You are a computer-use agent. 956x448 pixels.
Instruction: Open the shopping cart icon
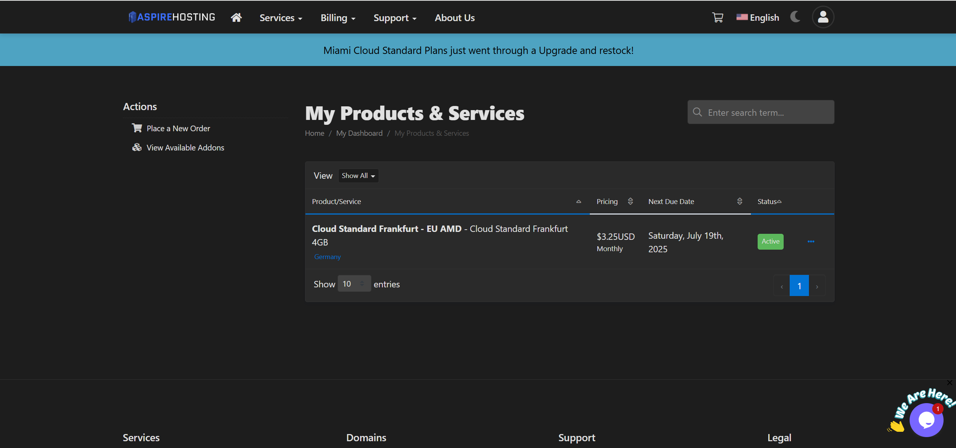pyautogui.click(x=718, y=17)
